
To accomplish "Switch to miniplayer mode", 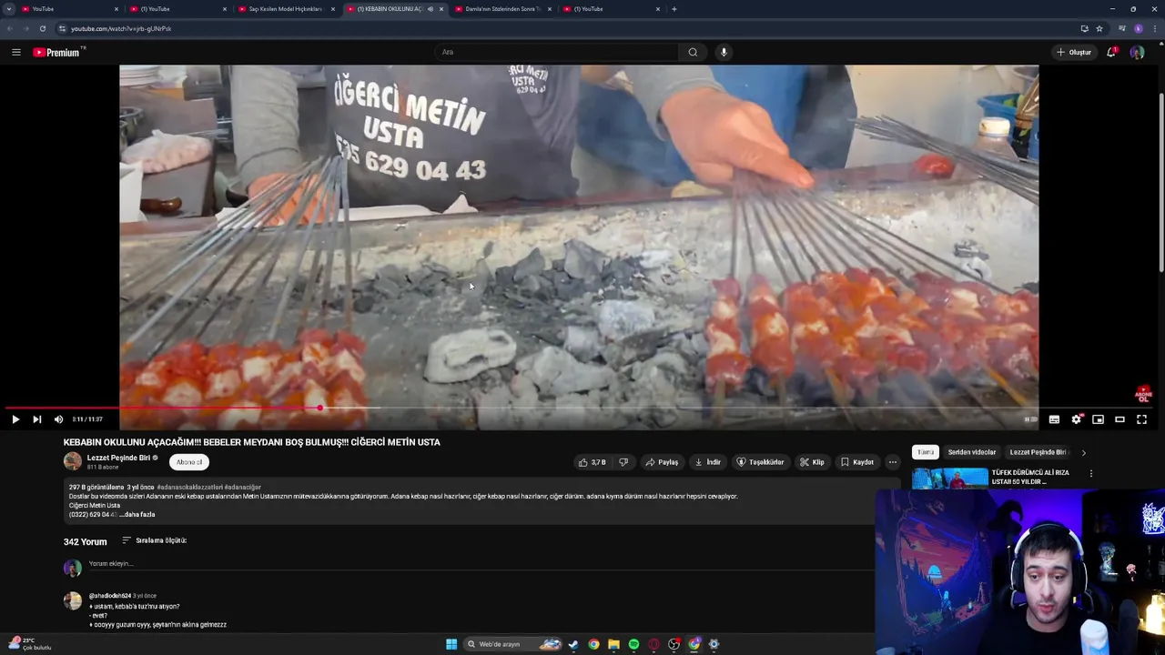I will 1098,419.
